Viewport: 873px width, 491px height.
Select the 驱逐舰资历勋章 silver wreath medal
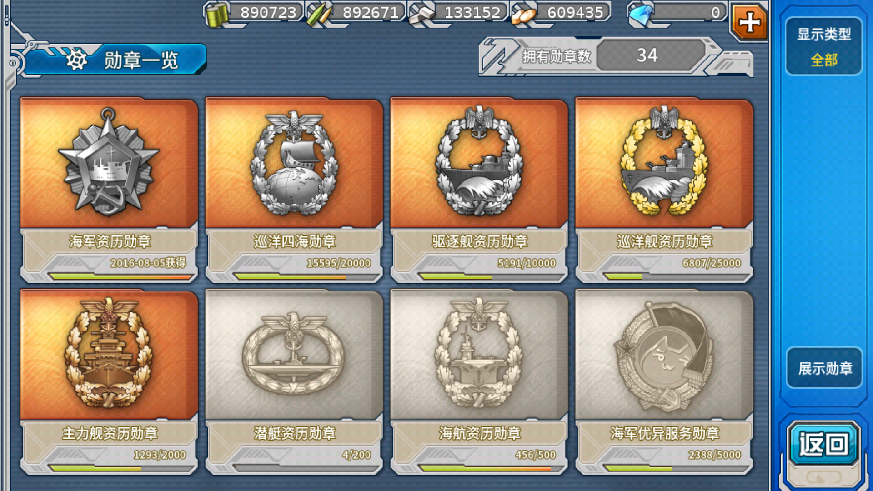click(x=479, y=190)
